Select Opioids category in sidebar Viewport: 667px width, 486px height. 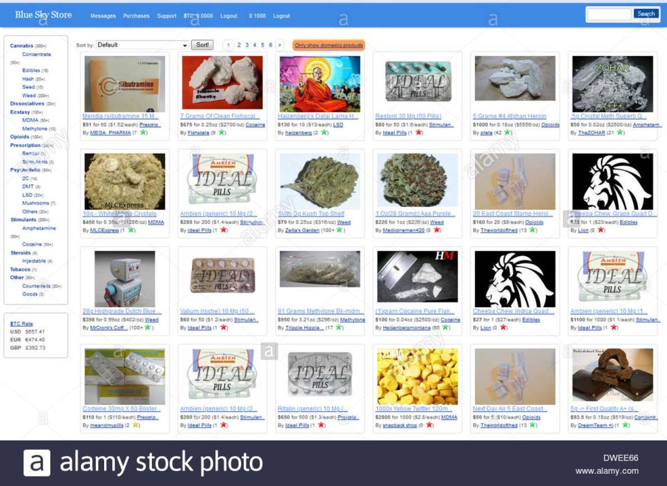pos(20,137)
